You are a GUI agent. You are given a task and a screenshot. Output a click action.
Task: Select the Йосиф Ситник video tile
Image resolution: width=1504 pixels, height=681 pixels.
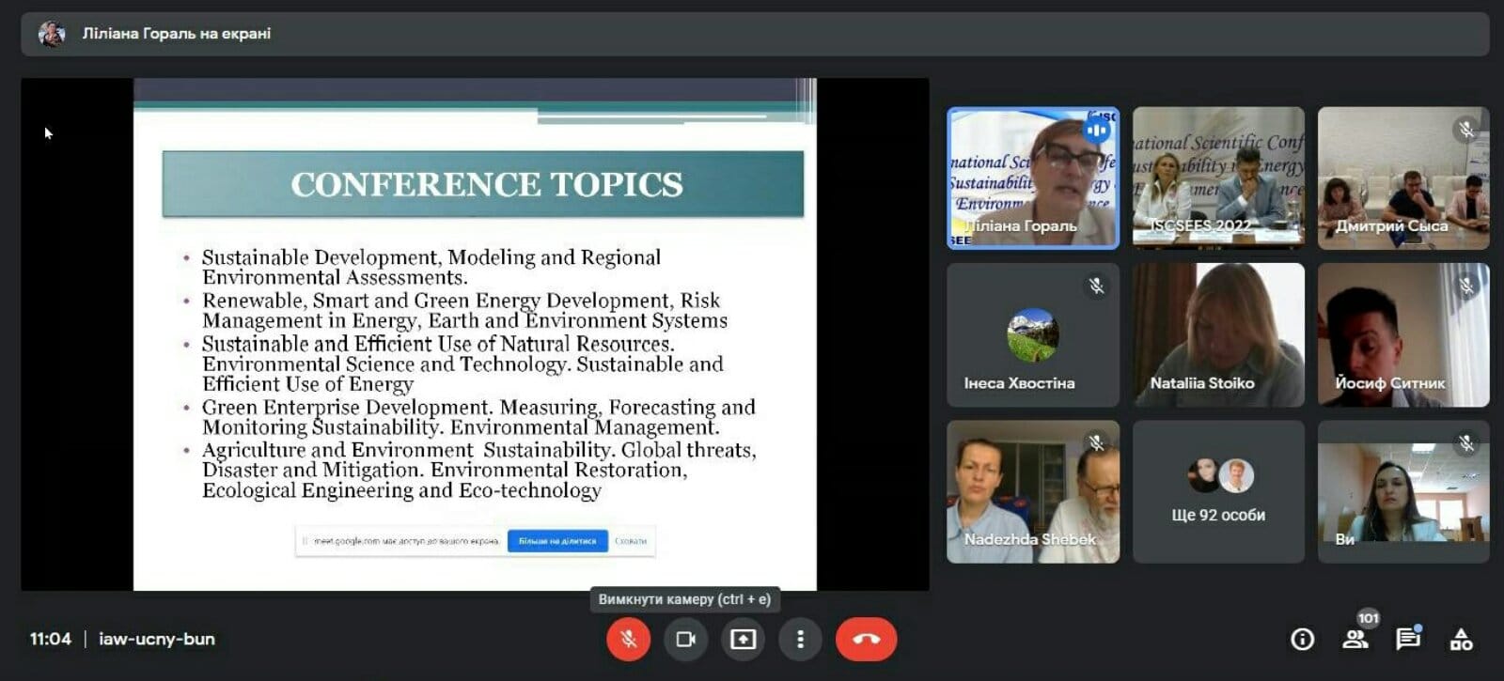[1402, 335]
